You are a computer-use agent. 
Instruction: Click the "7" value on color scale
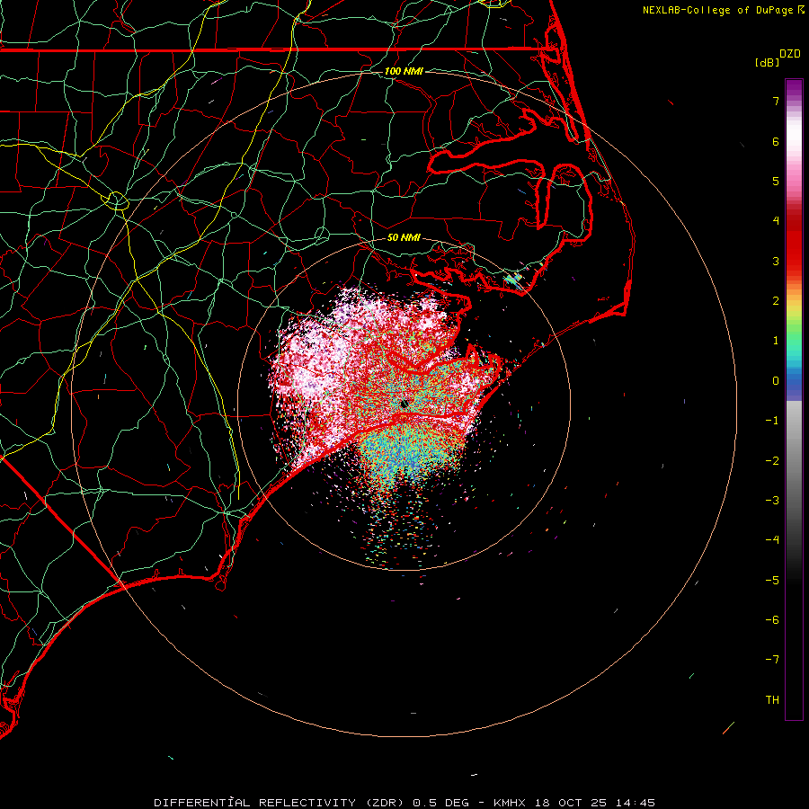[x=776, y=101]
